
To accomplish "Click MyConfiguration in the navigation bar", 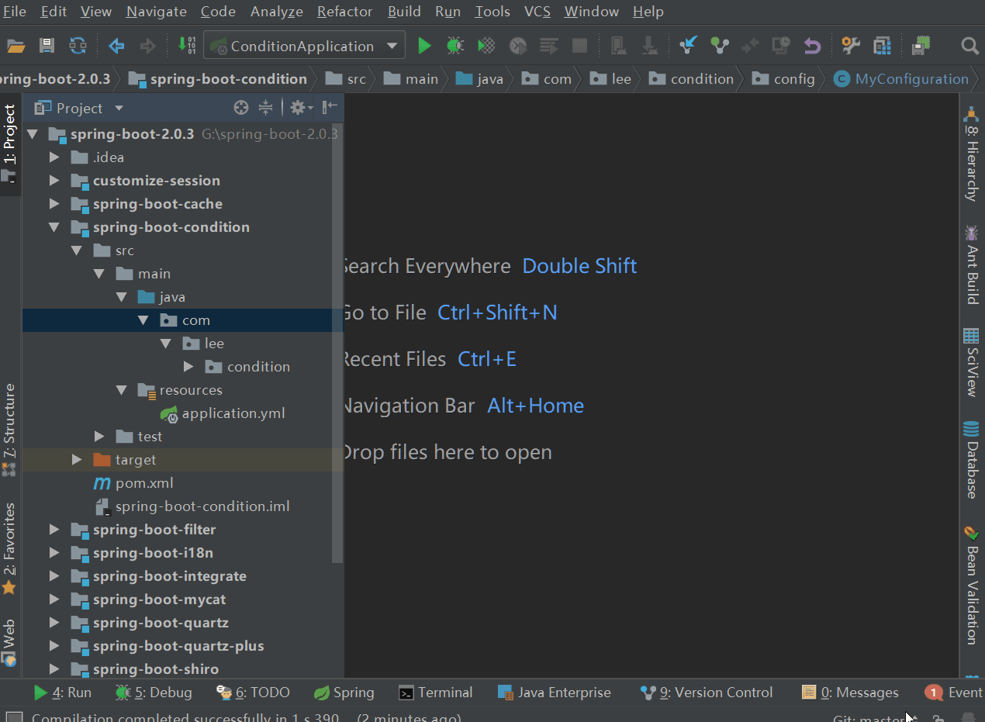I will point(902,79).
